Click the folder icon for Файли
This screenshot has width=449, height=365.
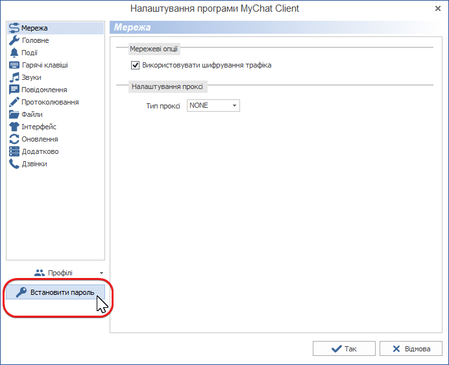(x=14, y=114)
